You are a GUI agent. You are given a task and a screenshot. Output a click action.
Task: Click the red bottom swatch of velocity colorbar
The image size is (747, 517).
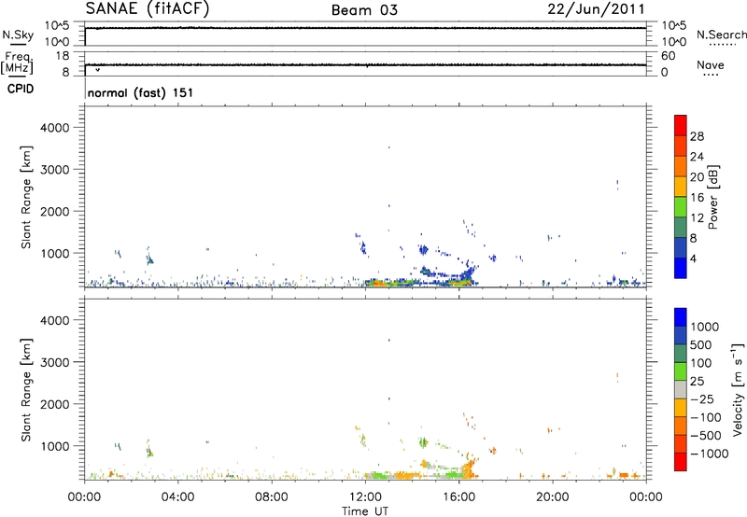coord(681,462)
